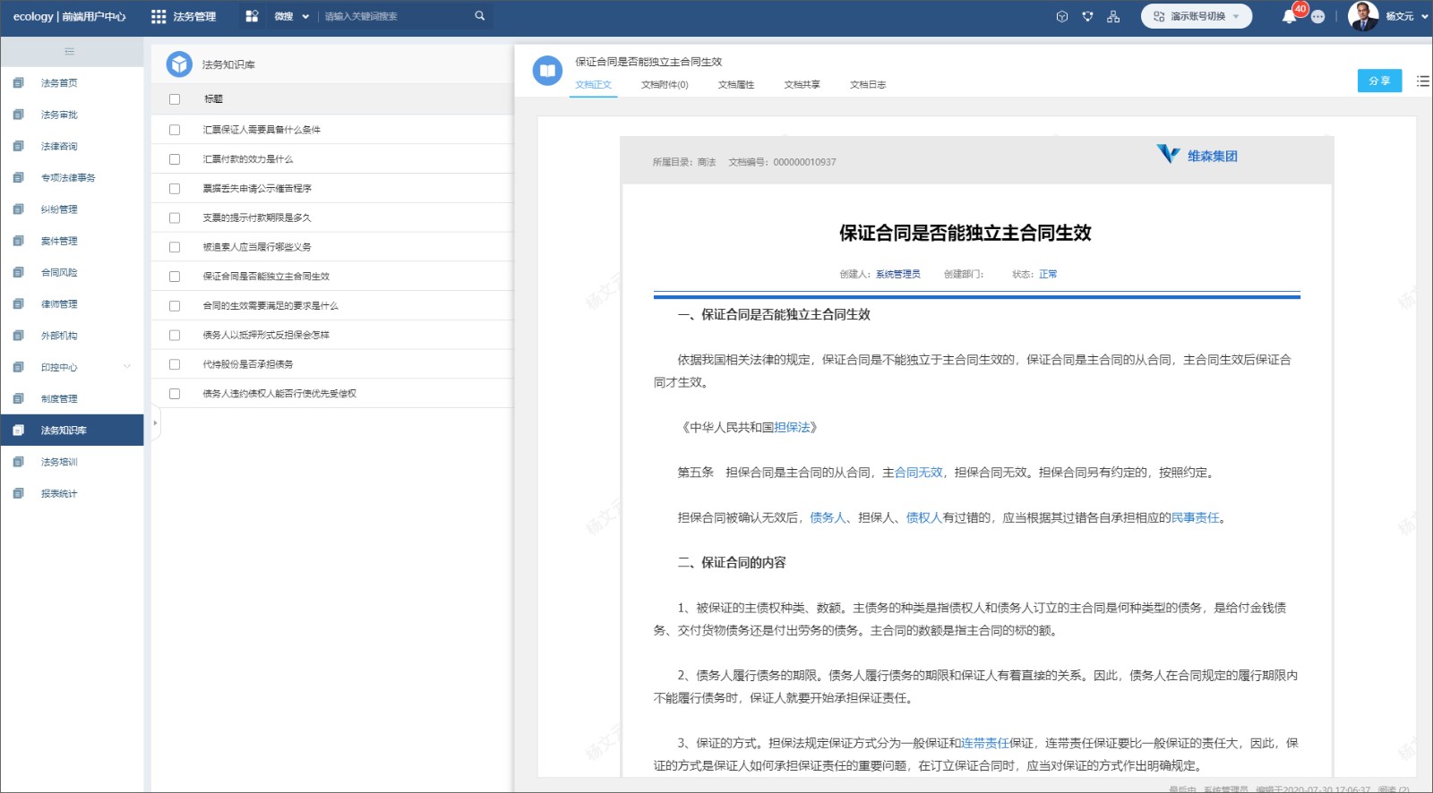Image resolution: width=1433 pixels, height=793 pixels.
Task: Click the three-node network icon in top bar
Action: tap(1087, 16)
